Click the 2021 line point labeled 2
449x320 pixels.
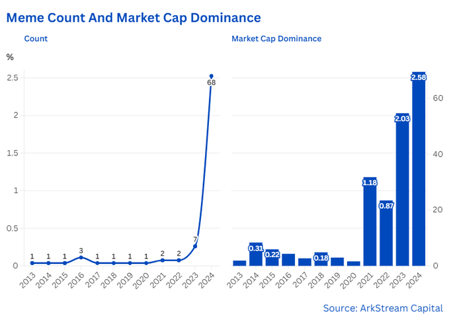click(x=163, y=260)
